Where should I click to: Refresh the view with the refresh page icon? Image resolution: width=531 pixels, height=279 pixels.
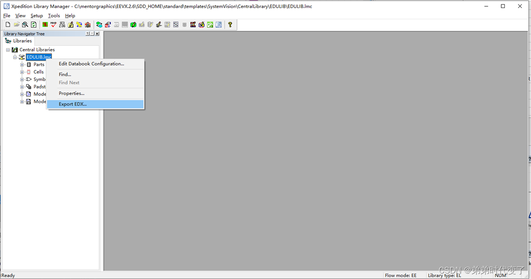[33, 24]
